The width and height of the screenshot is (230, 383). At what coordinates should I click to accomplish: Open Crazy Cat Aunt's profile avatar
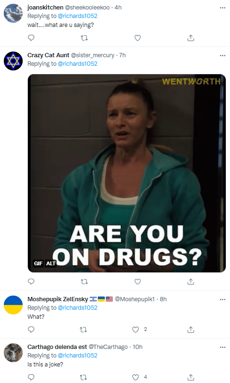13,61
